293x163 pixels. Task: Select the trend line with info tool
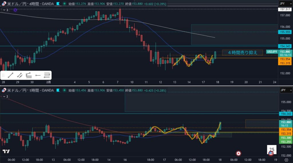pos(20,75)
